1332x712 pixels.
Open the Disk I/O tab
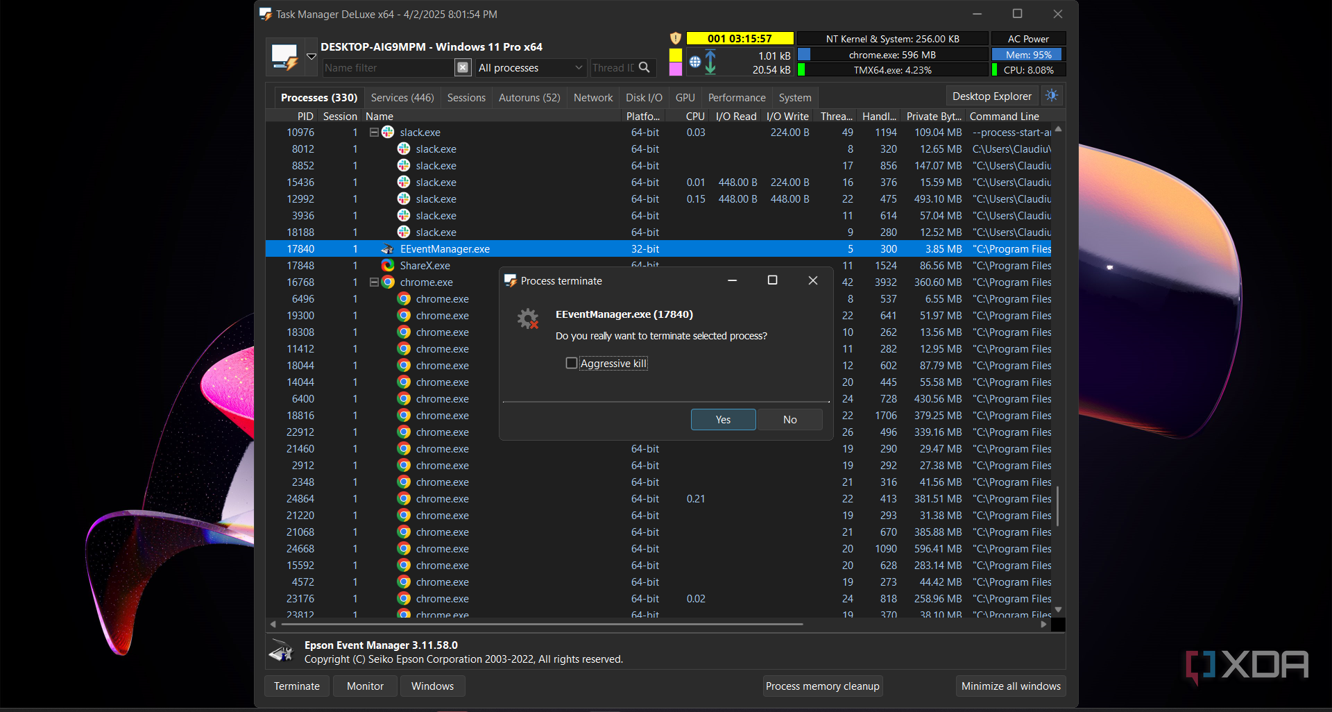(x=644, y=98)
